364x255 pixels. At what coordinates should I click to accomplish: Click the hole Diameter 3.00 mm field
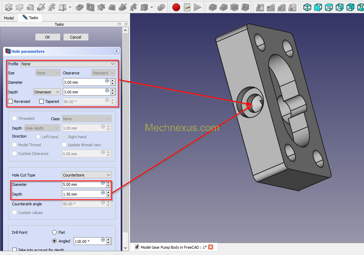tap(89, 82)
